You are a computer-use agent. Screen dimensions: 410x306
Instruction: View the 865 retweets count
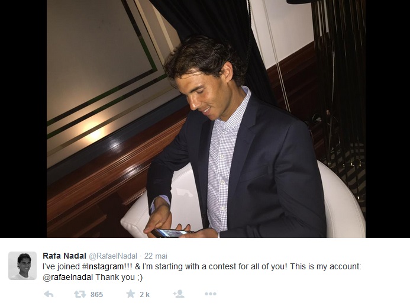tap(97, 295)
